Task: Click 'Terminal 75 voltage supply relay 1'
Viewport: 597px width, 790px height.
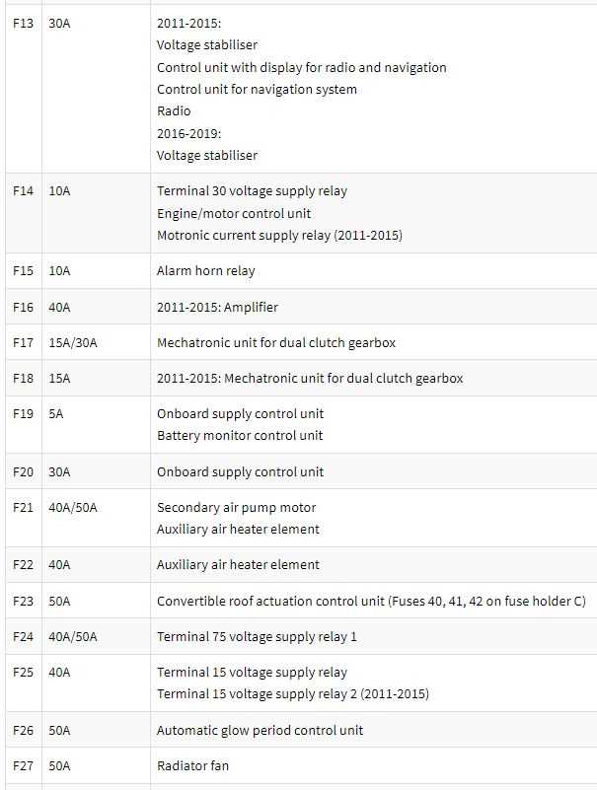Action: [257, 637]
